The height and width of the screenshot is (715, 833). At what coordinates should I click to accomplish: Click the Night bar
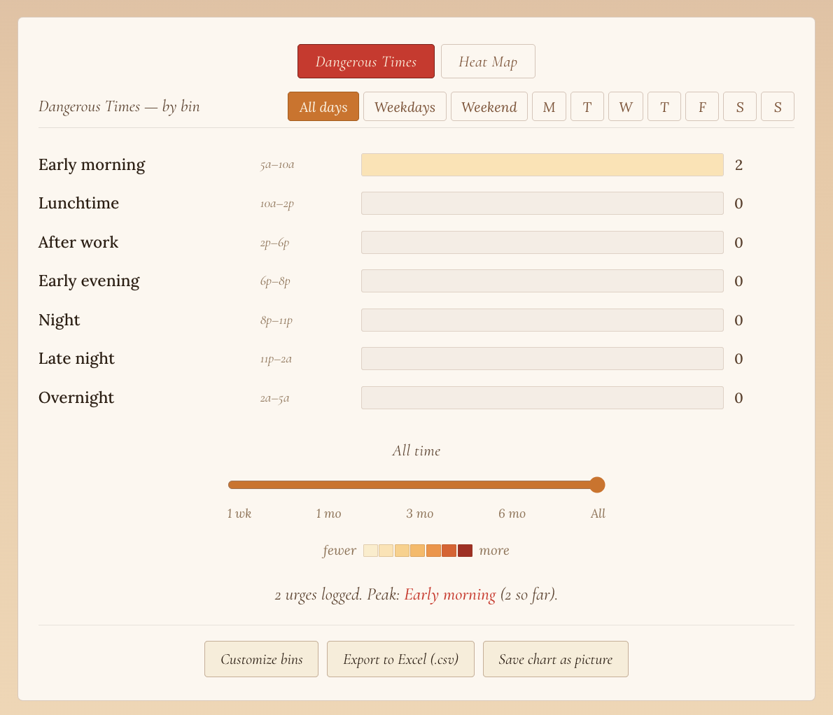pos(542,320)
